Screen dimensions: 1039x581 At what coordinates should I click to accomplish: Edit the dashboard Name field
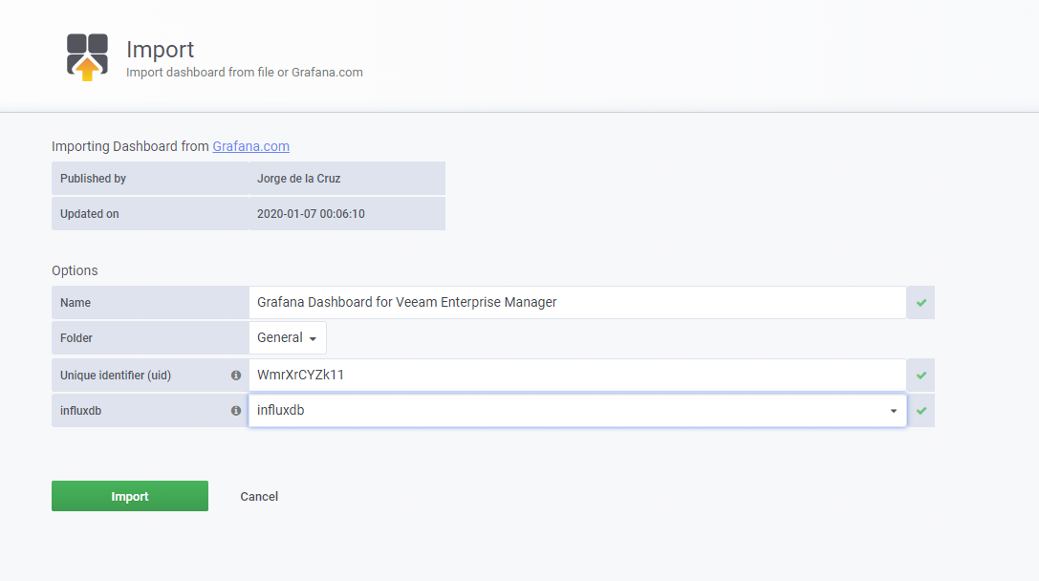[x=577, y=302]
